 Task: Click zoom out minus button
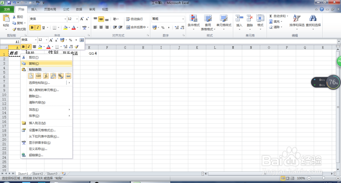(x=309, y=178)
